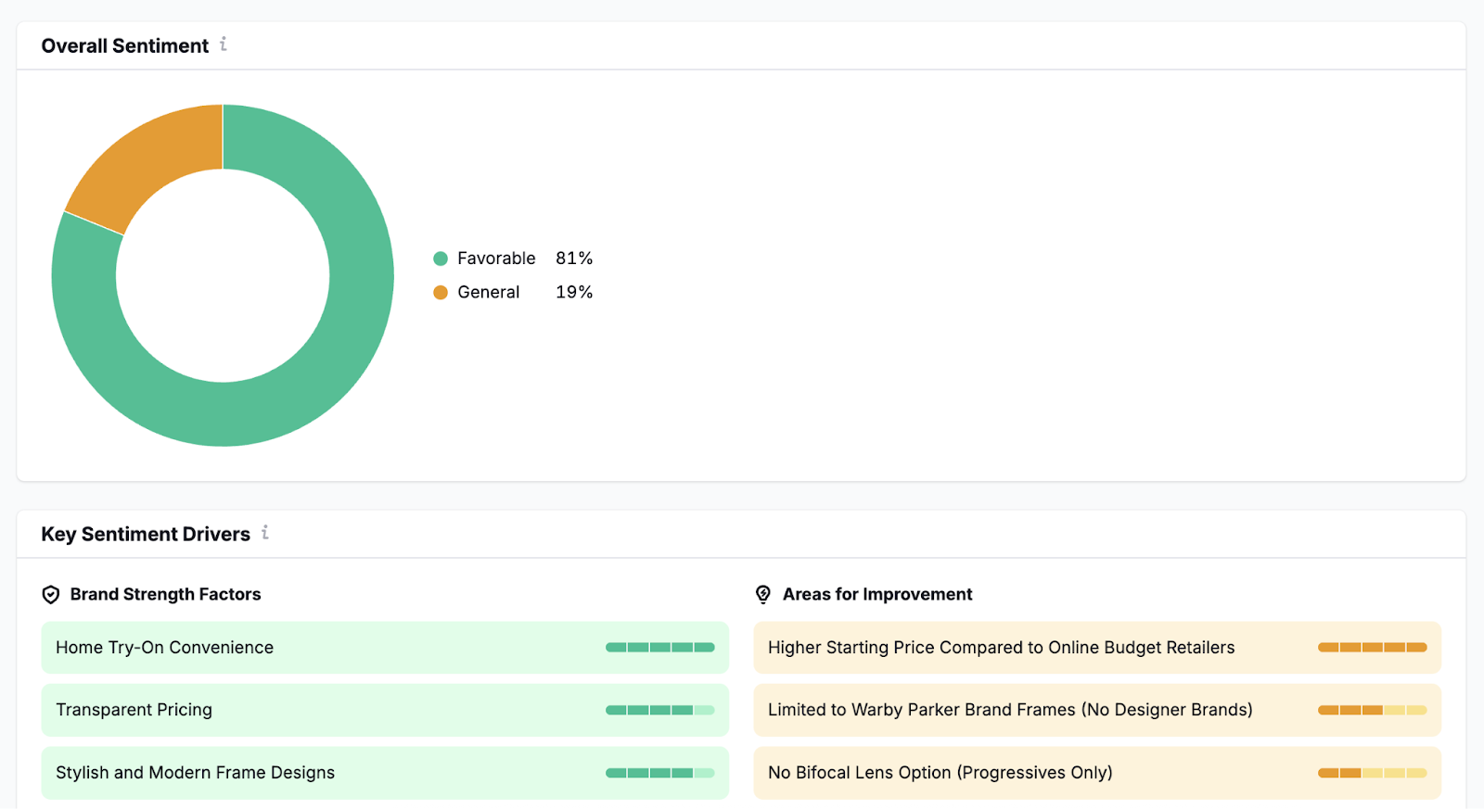Viewport: 1484px width, 809px height.
Task: Select Stylish and Modern Frame Designs row
Action: coord(385,773)
